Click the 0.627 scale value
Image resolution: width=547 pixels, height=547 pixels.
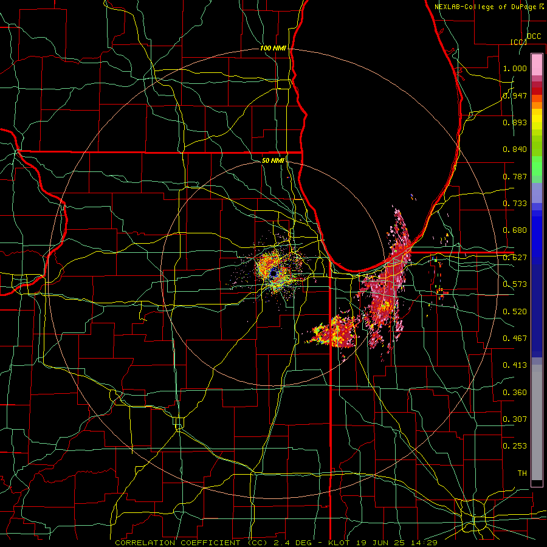(x=515, y=258)
